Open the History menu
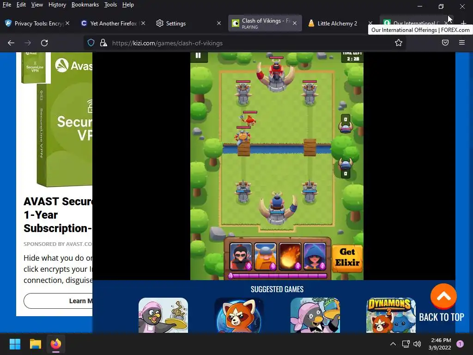 pos(57,5)
